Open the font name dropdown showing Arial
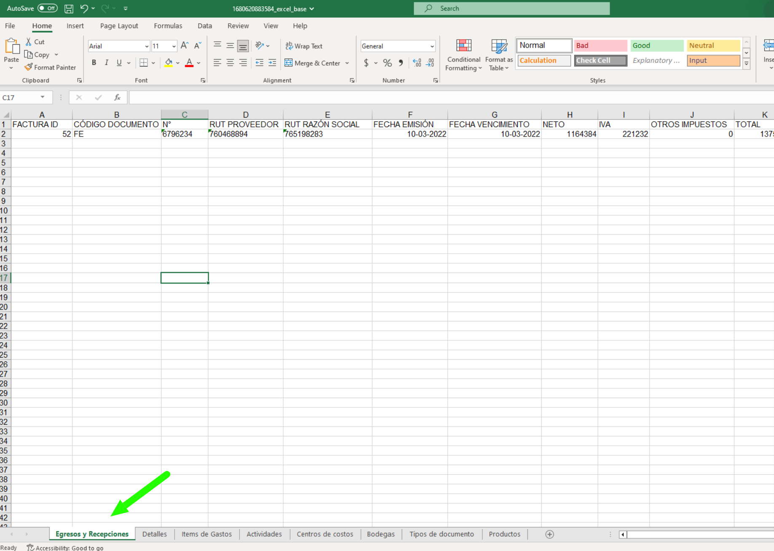This screenshot has width=774, height=551. tap(146, 46)
